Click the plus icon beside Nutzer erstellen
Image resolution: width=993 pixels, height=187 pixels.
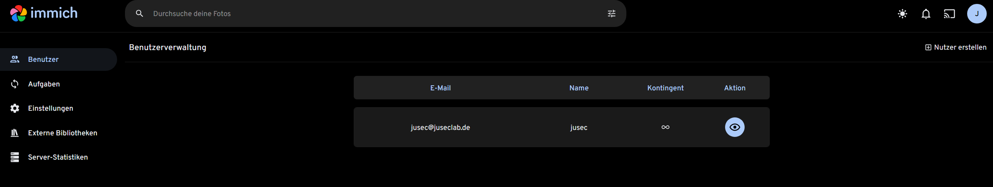click(928, 47)
